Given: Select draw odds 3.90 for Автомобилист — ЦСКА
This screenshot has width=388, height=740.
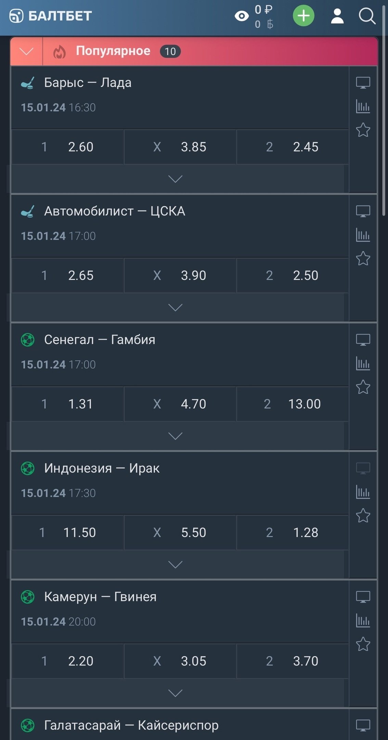Looking at the screenshot, I should click(x=180, y=275).
